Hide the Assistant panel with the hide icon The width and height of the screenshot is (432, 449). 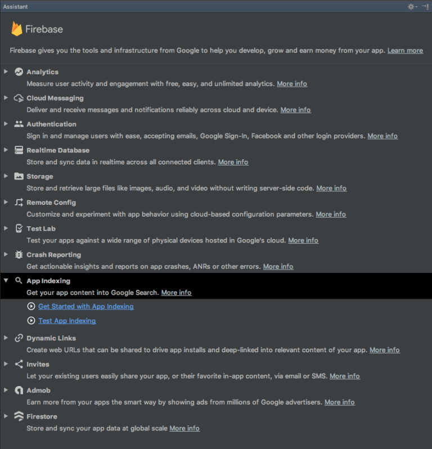[425, 6]
